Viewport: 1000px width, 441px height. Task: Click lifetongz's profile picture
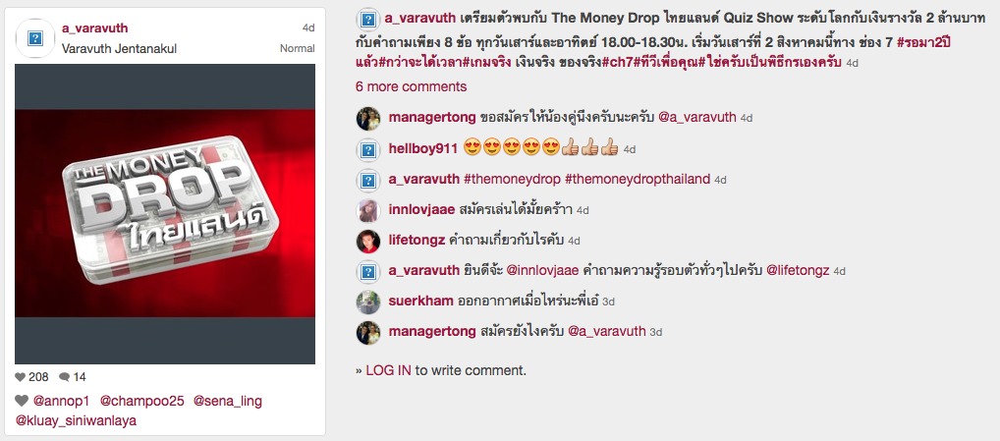coord(368,241)
